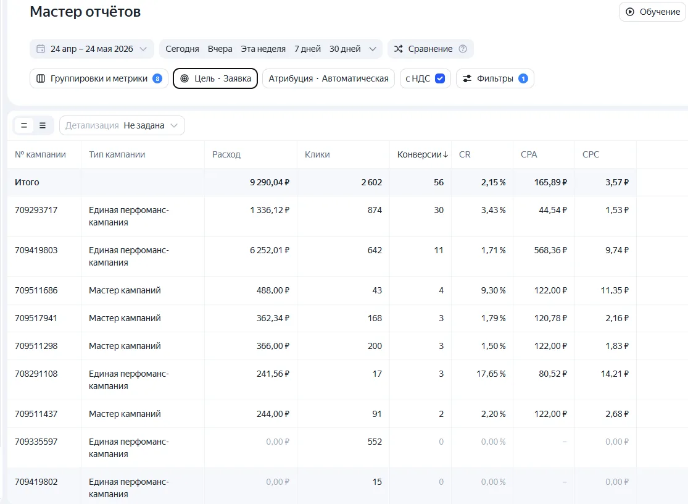Toggle the с НДС checkbox
The image size is (688, 504).
tap(440, 78)
